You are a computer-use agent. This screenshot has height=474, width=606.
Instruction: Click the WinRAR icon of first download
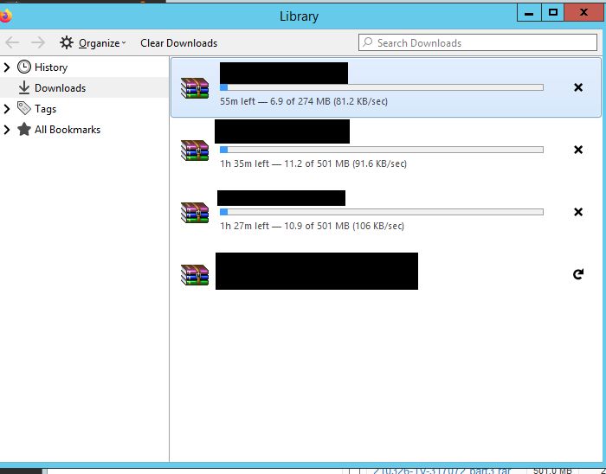point(195,87)
